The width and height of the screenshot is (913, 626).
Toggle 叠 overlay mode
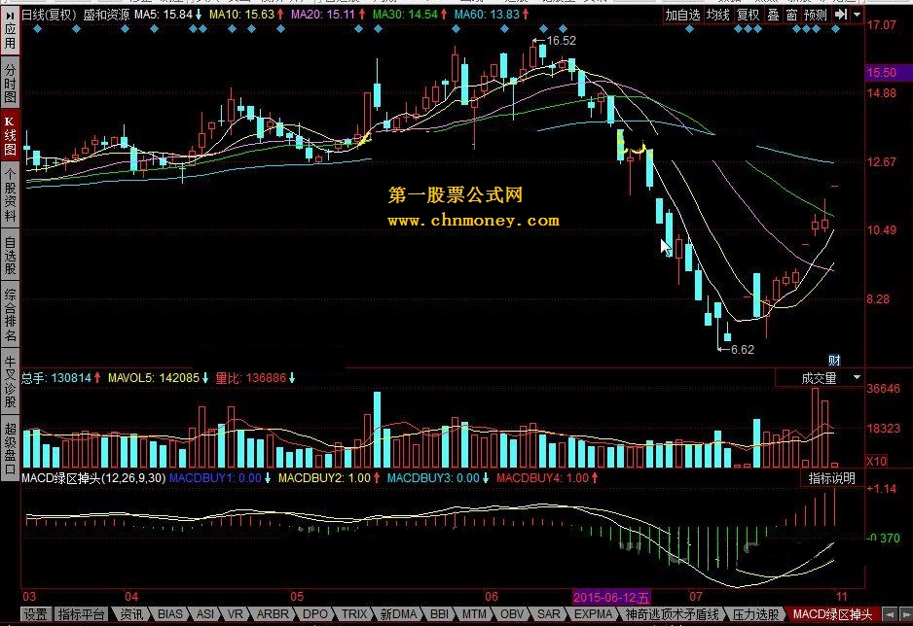pyautogui.click(x=773, y=15)
